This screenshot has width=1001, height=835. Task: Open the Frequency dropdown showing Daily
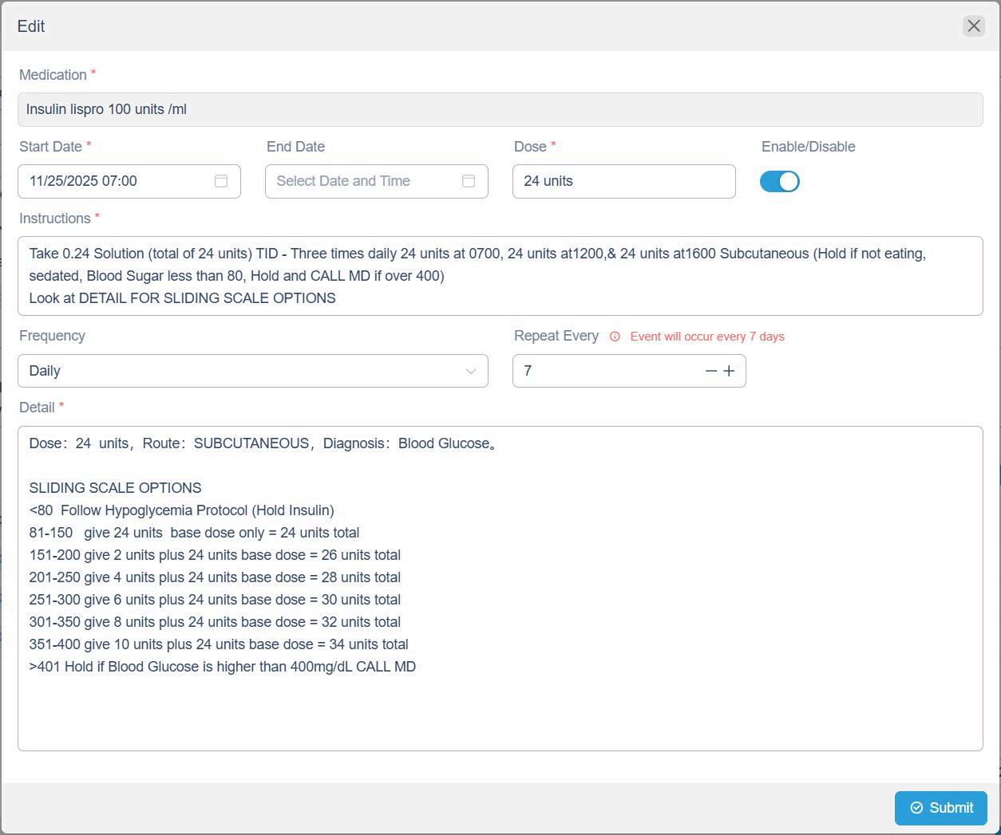(239, 371)
